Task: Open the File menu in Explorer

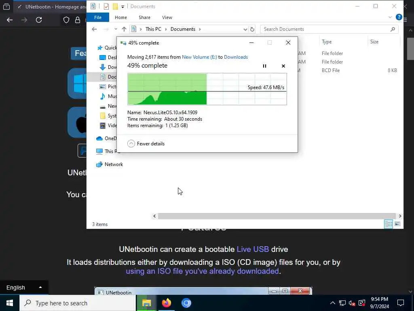Action: [x=98, y=17]
